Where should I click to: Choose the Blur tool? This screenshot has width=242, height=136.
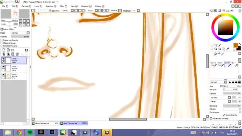tap(235, 64)
